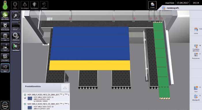This screenshot has width=202, height=110.
Task: Open the power Touch logo button
Action: pos(5,105)
